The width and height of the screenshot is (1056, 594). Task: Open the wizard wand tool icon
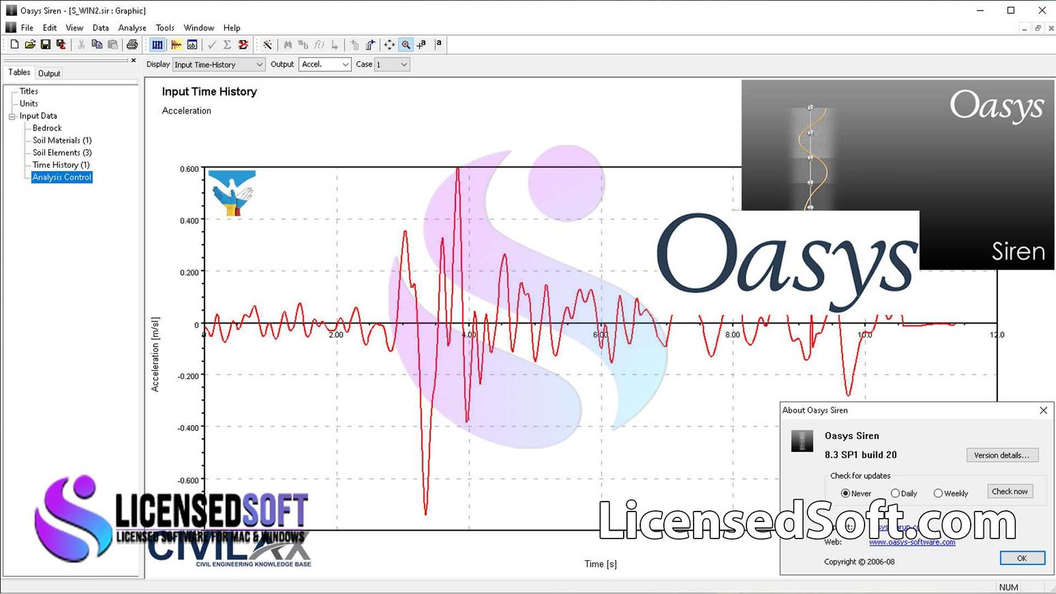[x=267, y=44]
